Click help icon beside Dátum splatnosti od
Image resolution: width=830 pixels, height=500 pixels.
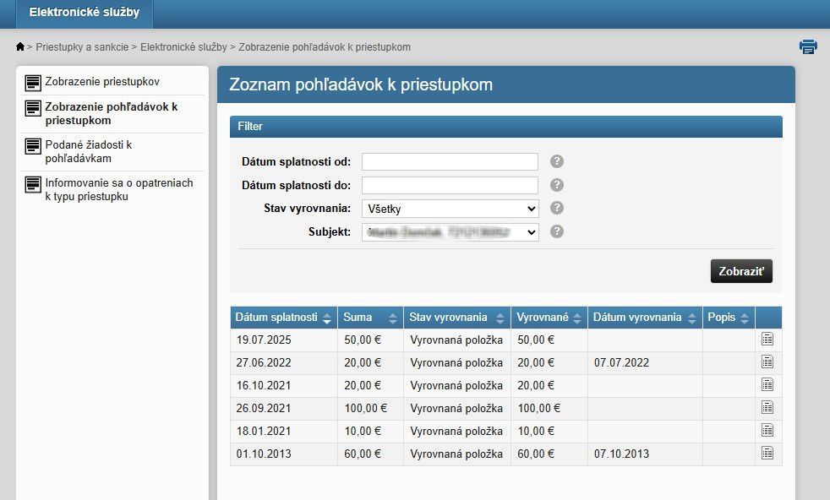(557, 162)
